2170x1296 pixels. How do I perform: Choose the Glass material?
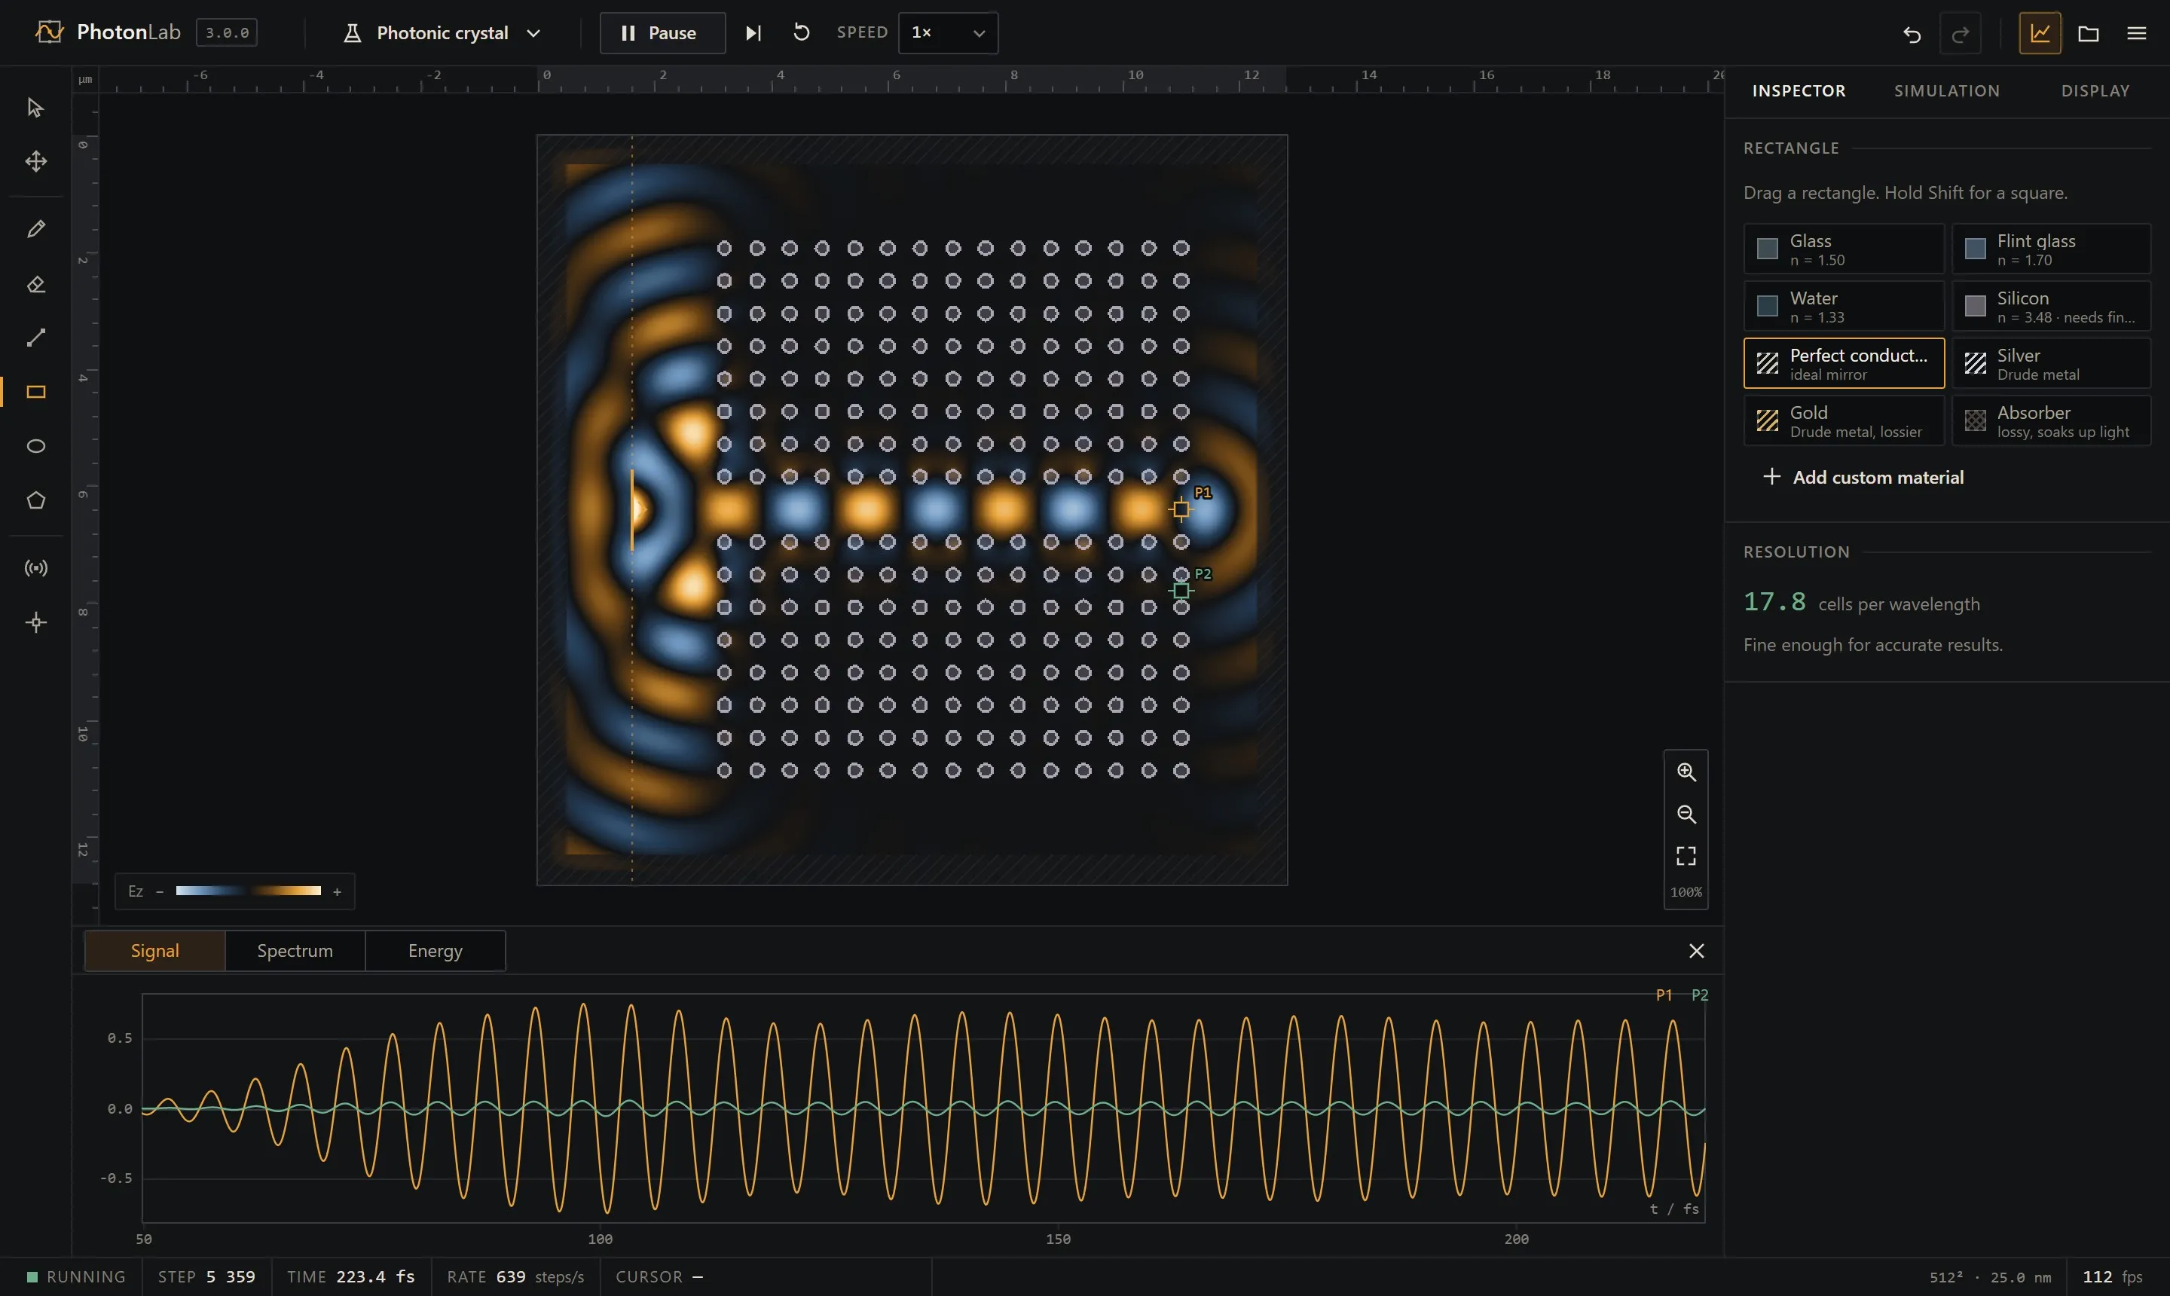(1844, 249)
